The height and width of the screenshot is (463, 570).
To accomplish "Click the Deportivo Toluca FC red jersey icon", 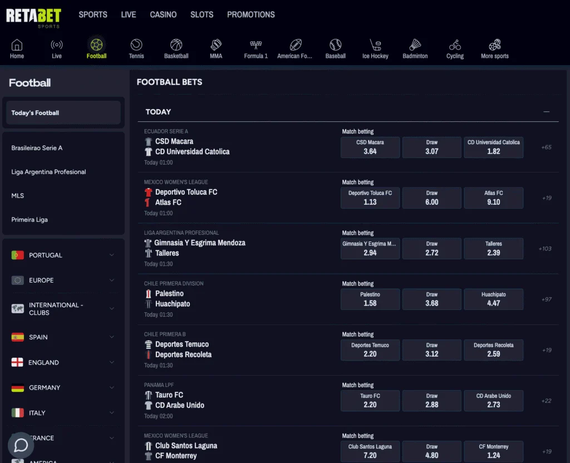I will tap(148, 192).
